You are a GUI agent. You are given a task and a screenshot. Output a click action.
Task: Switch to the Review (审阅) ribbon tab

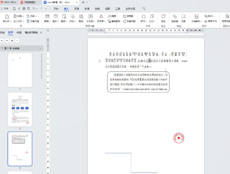[x=97, y=9]
